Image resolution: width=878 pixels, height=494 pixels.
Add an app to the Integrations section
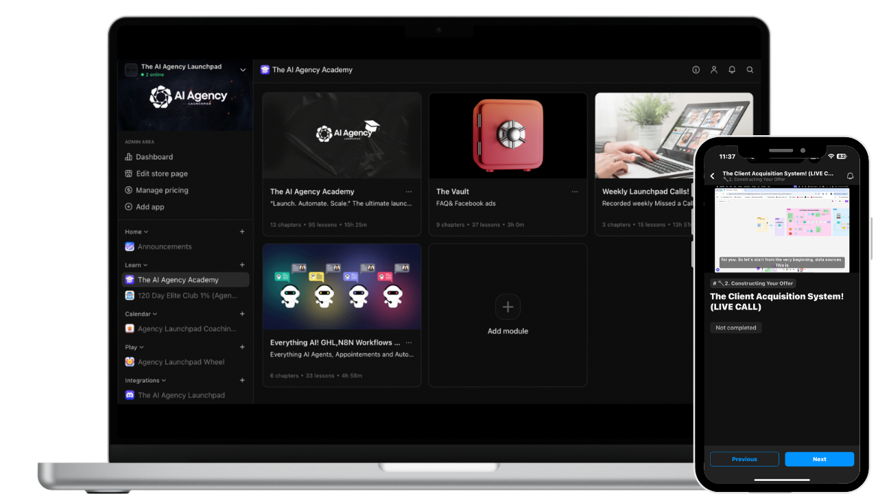[242, 380]
